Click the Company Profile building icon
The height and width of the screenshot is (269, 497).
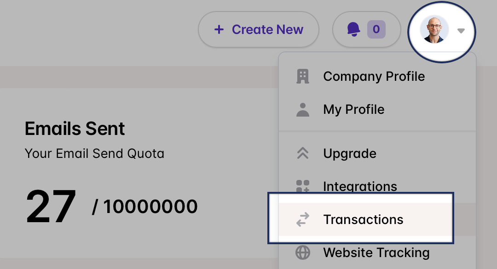pyautogui.click(x=303, y=76)
